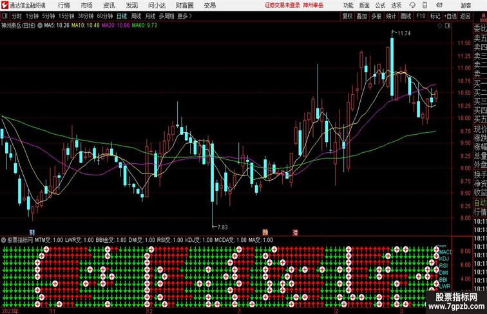
Task: Switch to the 1分钟 period tab
Action: pyautogui.click(x=32, y=16)
